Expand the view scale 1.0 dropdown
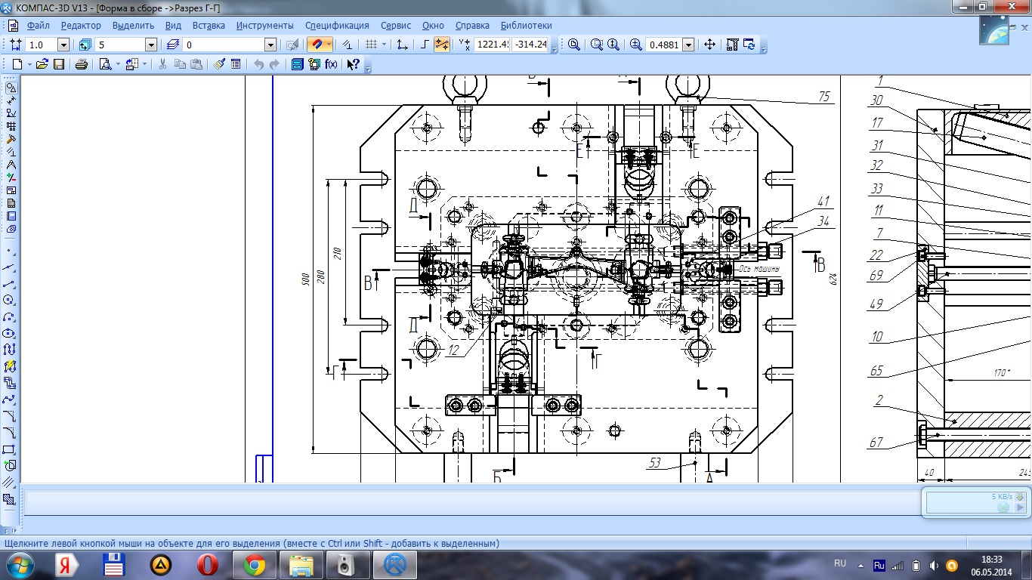The height and width of the screenshot is (580, 1032). (x=64, y=45)
